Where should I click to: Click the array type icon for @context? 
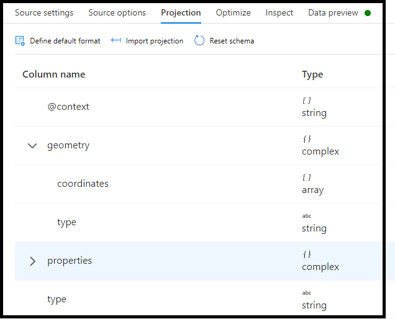tap(306, 101)
